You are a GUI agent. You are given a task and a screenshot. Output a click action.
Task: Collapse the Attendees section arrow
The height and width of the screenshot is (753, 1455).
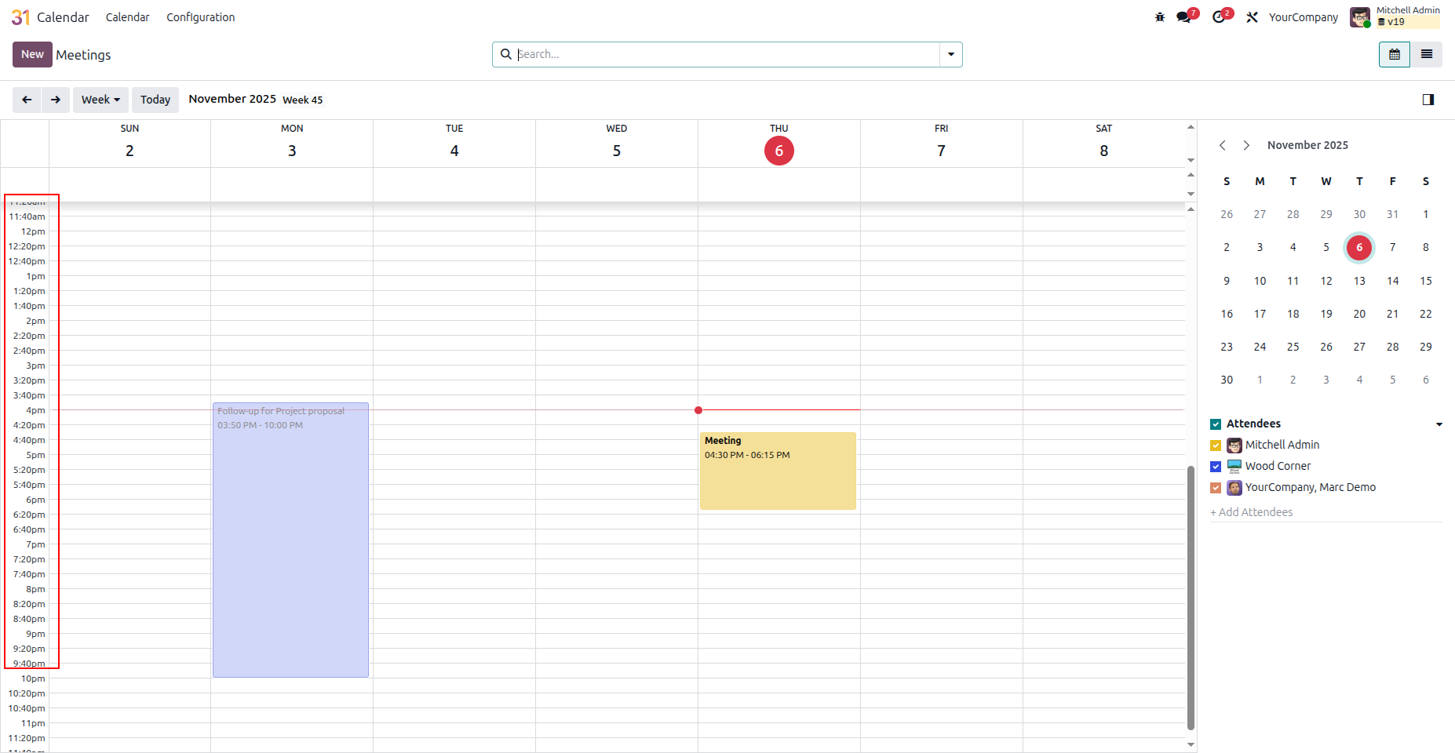(x=1439, y=424)
